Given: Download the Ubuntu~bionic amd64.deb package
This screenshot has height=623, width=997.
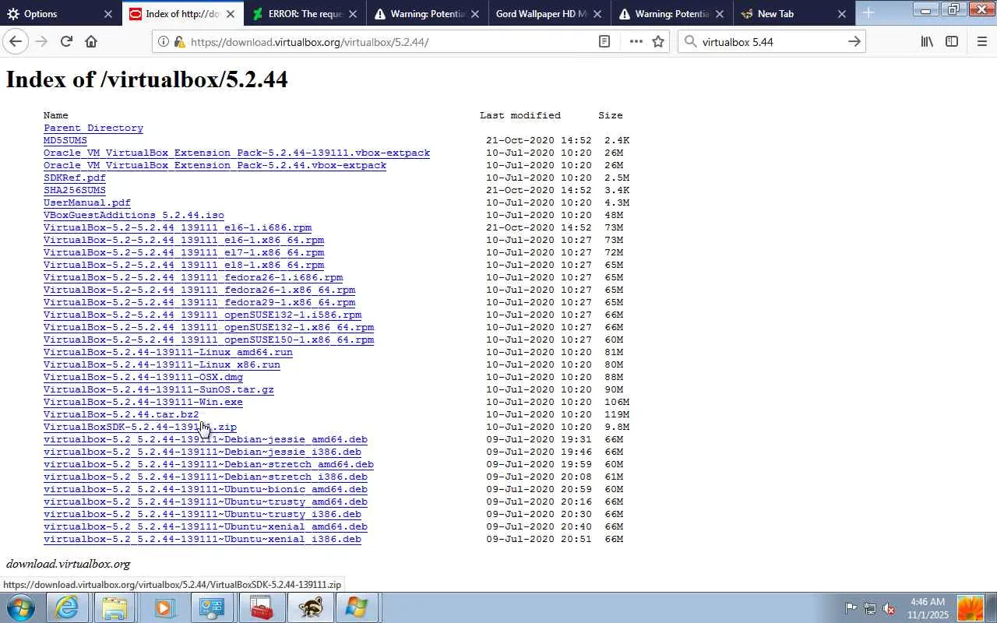Looking at the screenshot, I should coord(206,489).
